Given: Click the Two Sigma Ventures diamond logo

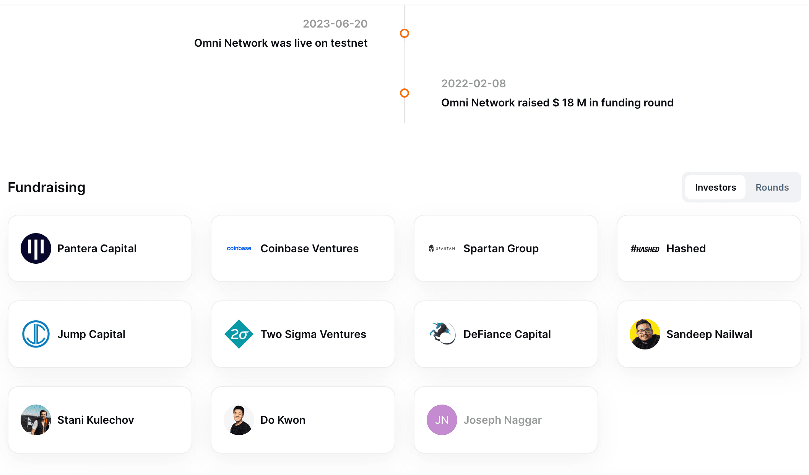Looking at the screenshot, I should pyautogui.click(x=239, y=334).
